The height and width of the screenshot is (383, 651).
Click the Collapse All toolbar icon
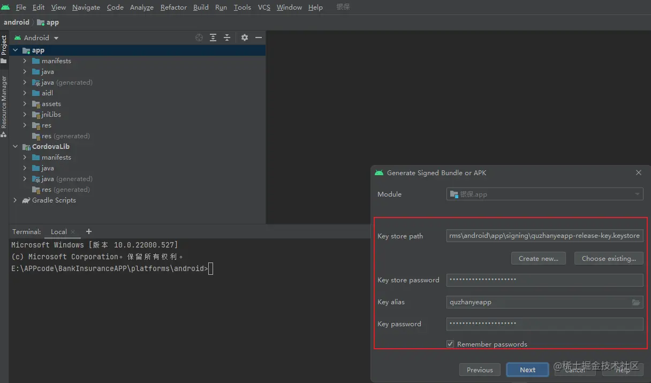[227, 37]
